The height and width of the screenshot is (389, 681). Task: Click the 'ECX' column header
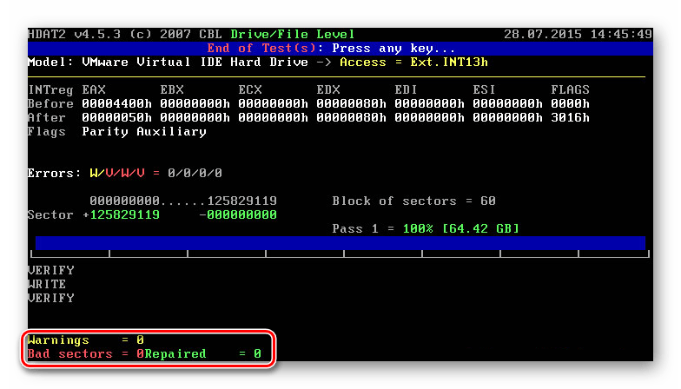click(x=250, y=90)
